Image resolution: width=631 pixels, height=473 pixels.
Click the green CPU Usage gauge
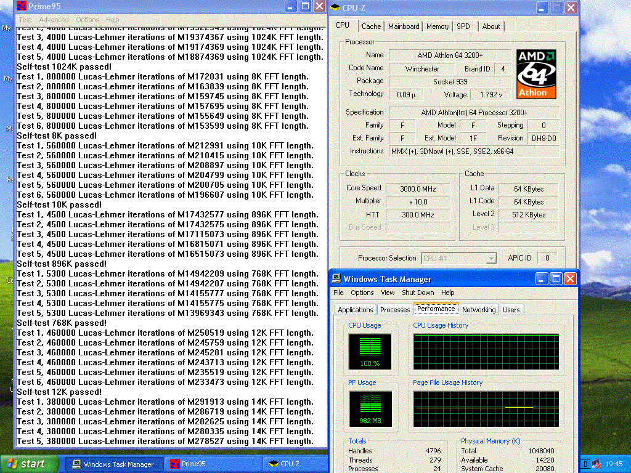tap(370, 351)
